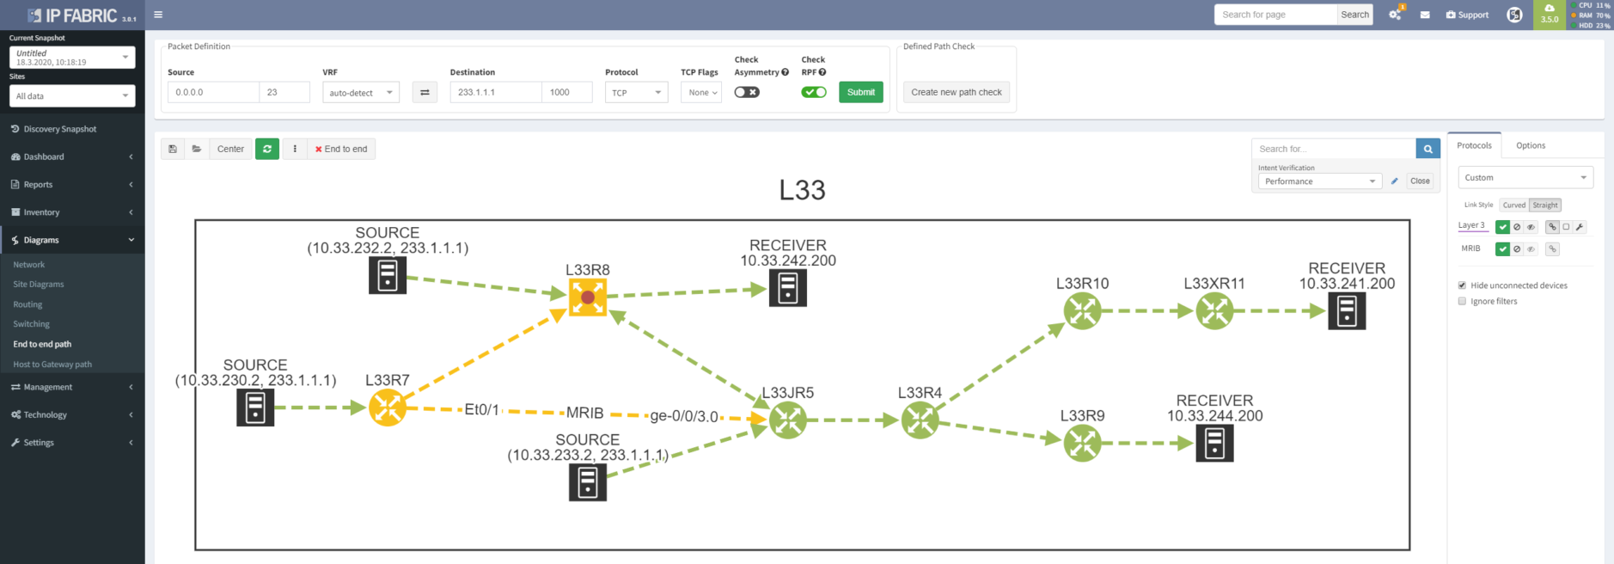Swap source and destination using arrows icon
The width and height of the screenshot is (1614, 564).
click(x=425, y=92)
